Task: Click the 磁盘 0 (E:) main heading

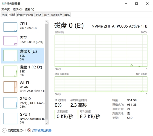Action: pos(69,26)
